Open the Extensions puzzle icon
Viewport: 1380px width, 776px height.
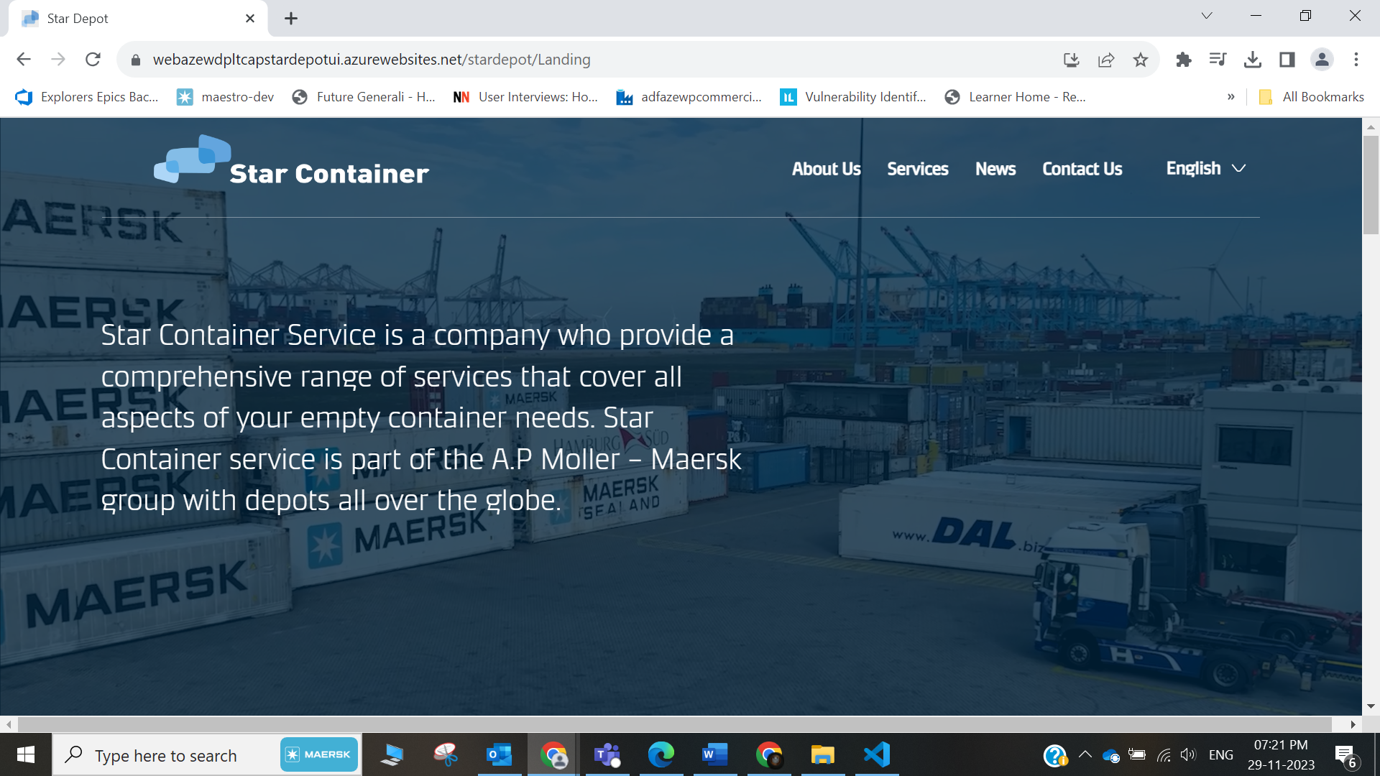[1184, 60]
